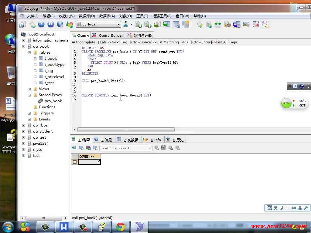Open the wrench settings icon on the input method bar

[306, 208]
